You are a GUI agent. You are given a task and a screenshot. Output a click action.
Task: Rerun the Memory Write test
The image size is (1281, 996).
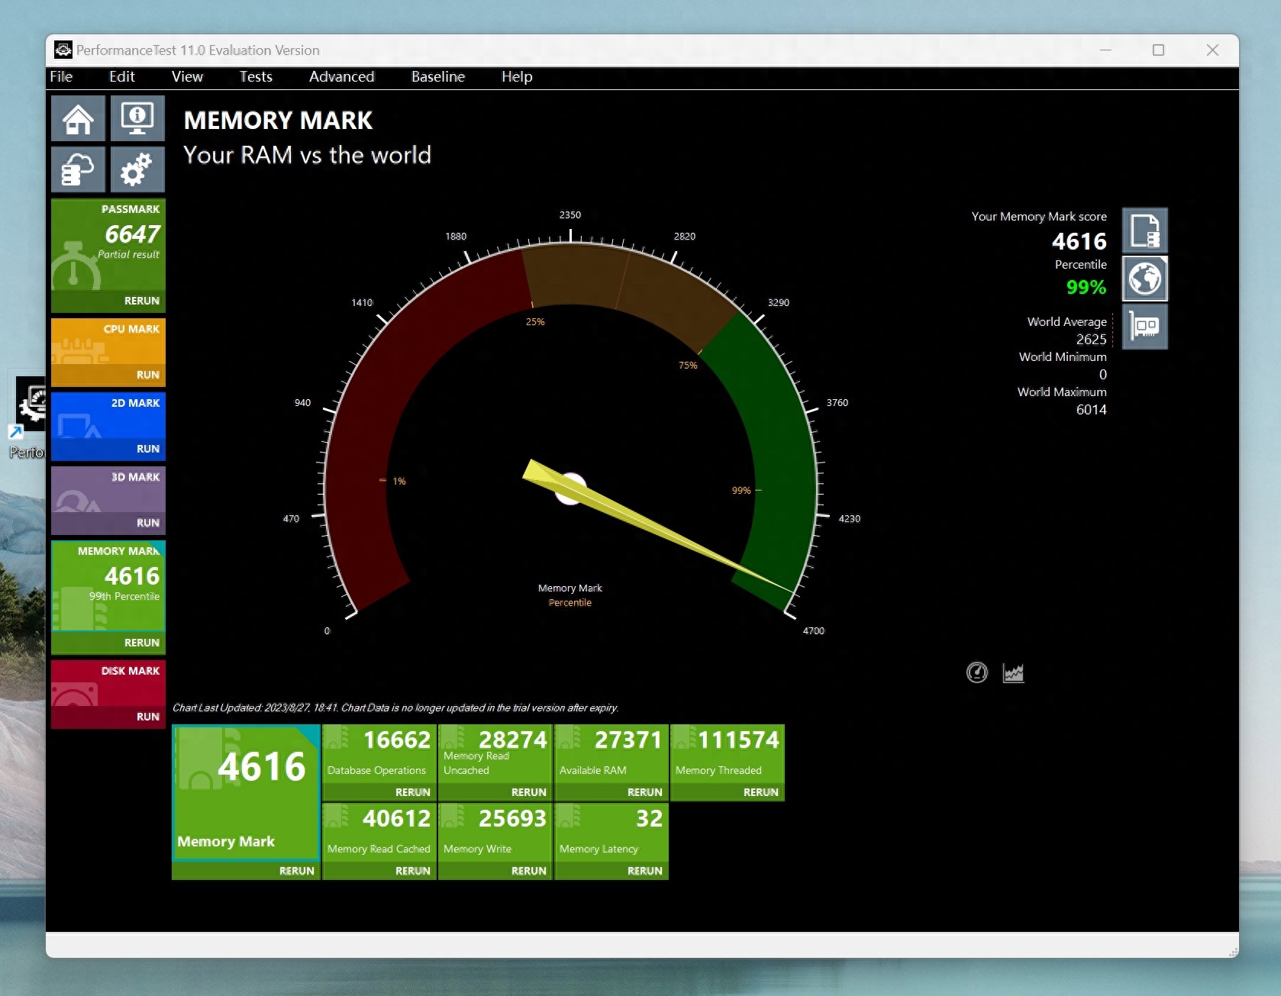pos(529,871)
